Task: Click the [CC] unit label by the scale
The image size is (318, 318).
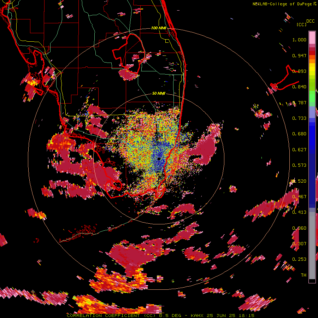Action: [x=302, y=24]
